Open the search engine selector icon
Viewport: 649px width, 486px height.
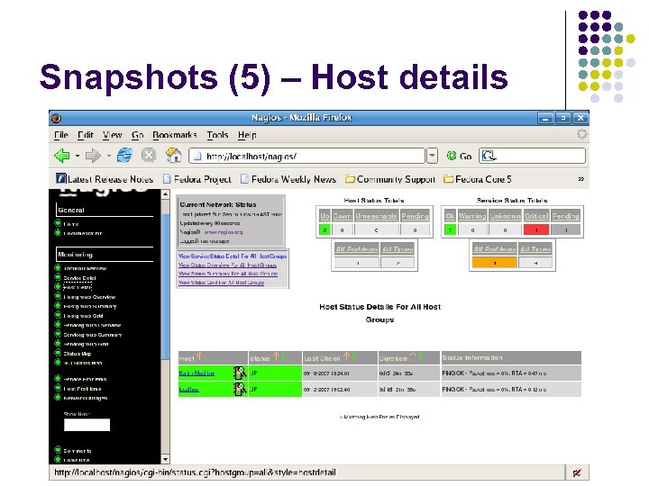tap(489, 156)
